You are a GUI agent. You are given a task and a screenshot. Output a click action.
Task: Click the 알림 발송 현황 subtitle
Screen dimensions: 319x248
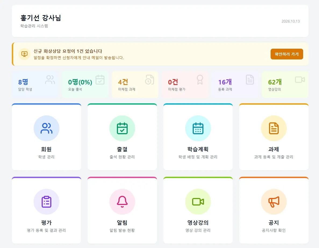(x=122, y=230)
